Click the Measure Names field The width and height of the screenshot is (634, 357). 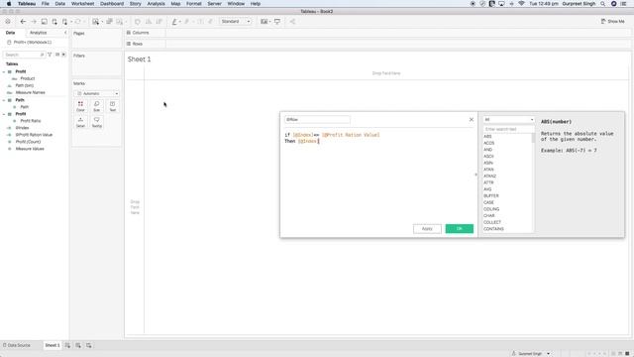31,92
